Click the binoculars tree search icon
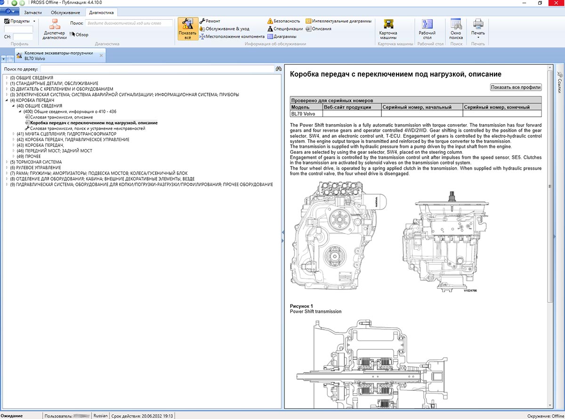This screenshot has height=419, width=565. [x=278, y=69]
